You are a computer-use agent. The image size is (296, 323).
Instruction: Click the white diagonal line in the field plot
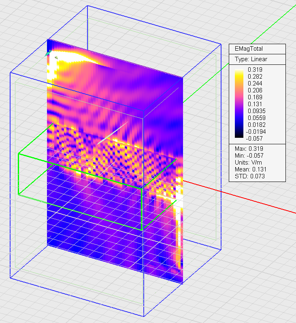point(113,133)
